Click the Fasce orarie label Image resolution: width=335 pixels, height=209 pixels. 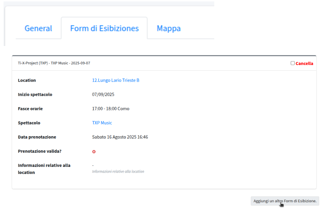pos(30,109)
